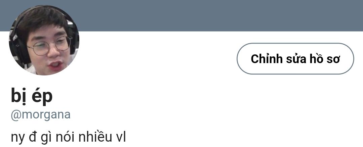Select the handle text '@morgana'
The height and width of the screenshot is (147, 363).
[41, 115]
